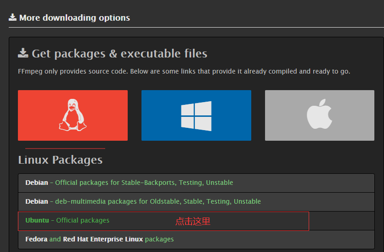Open Debian official packages link
This screenshot has height=252, width=384.
[196, 183]
